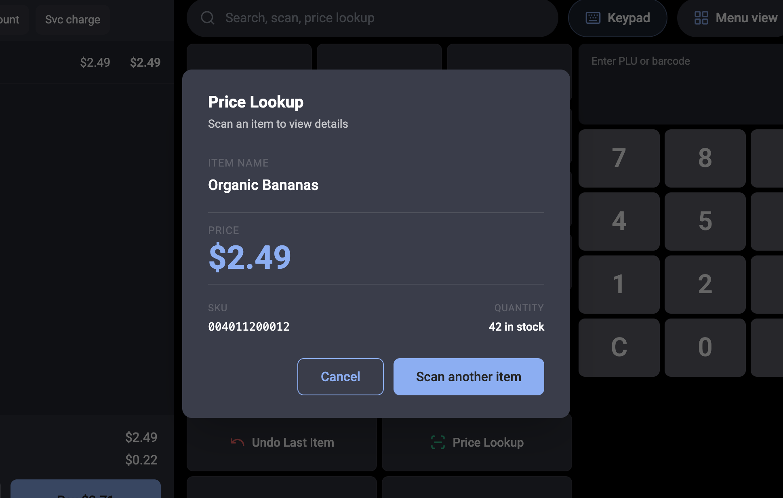Select the SKU number 004011200012

point(249,327)
